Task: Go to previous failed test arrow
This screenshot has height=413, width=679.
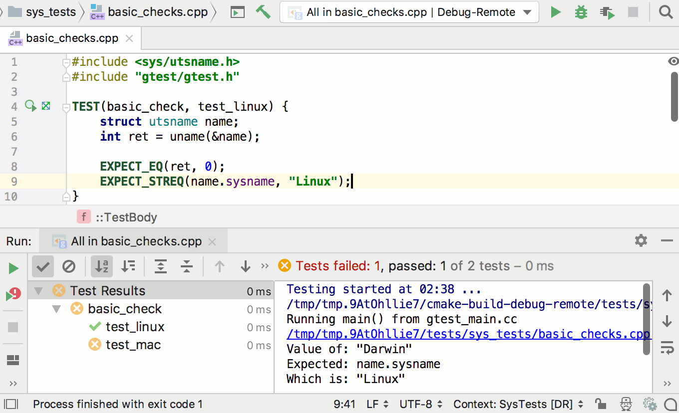Action: click(x=219, y=266)
